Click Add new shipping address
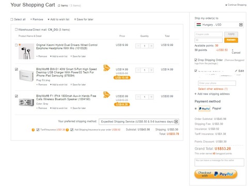The image size is (248, 187). (x=212, y=94)
